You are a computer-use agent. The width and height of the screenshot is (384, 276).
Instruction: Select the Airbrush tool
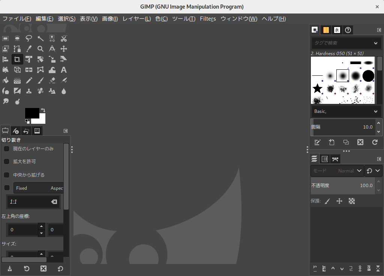(x=64, y=81)
